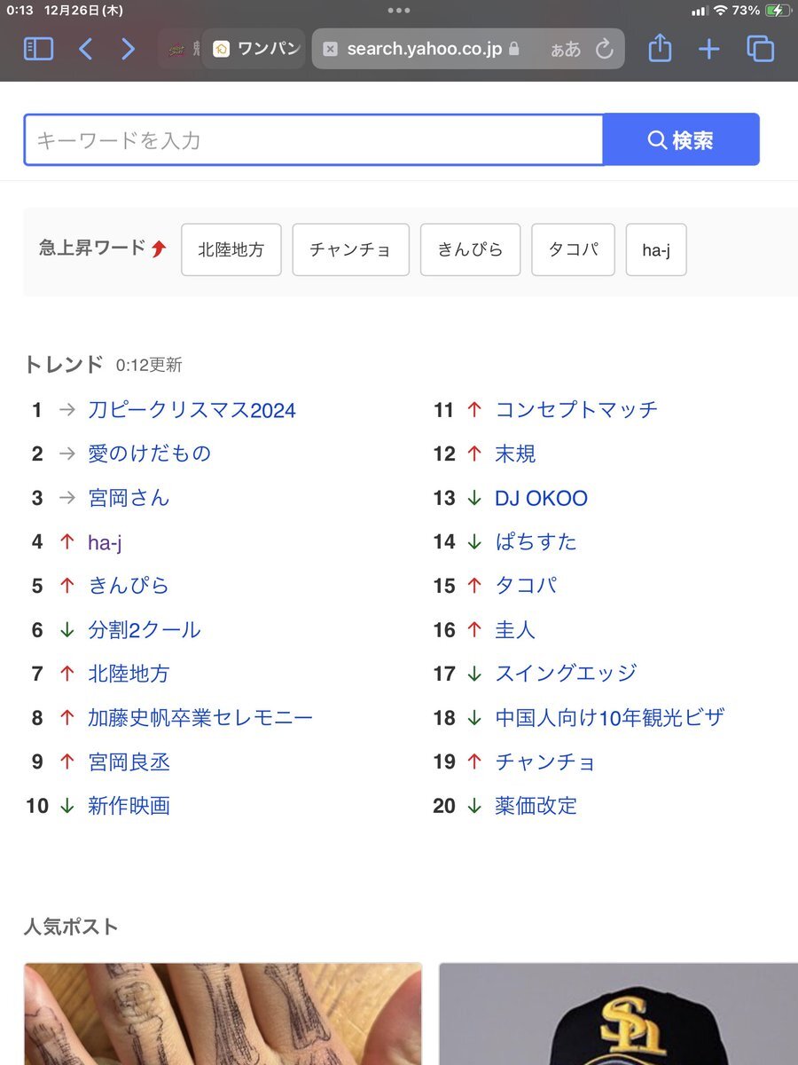Viewport: 798px width, 1065px height.
Task: Open the Safari sidebar panel
Action: coord(38,49)
